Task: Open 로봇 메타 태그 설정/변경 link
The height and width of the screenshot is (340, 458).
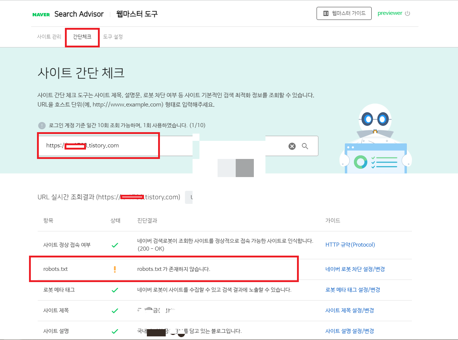Action: [353, 290]
